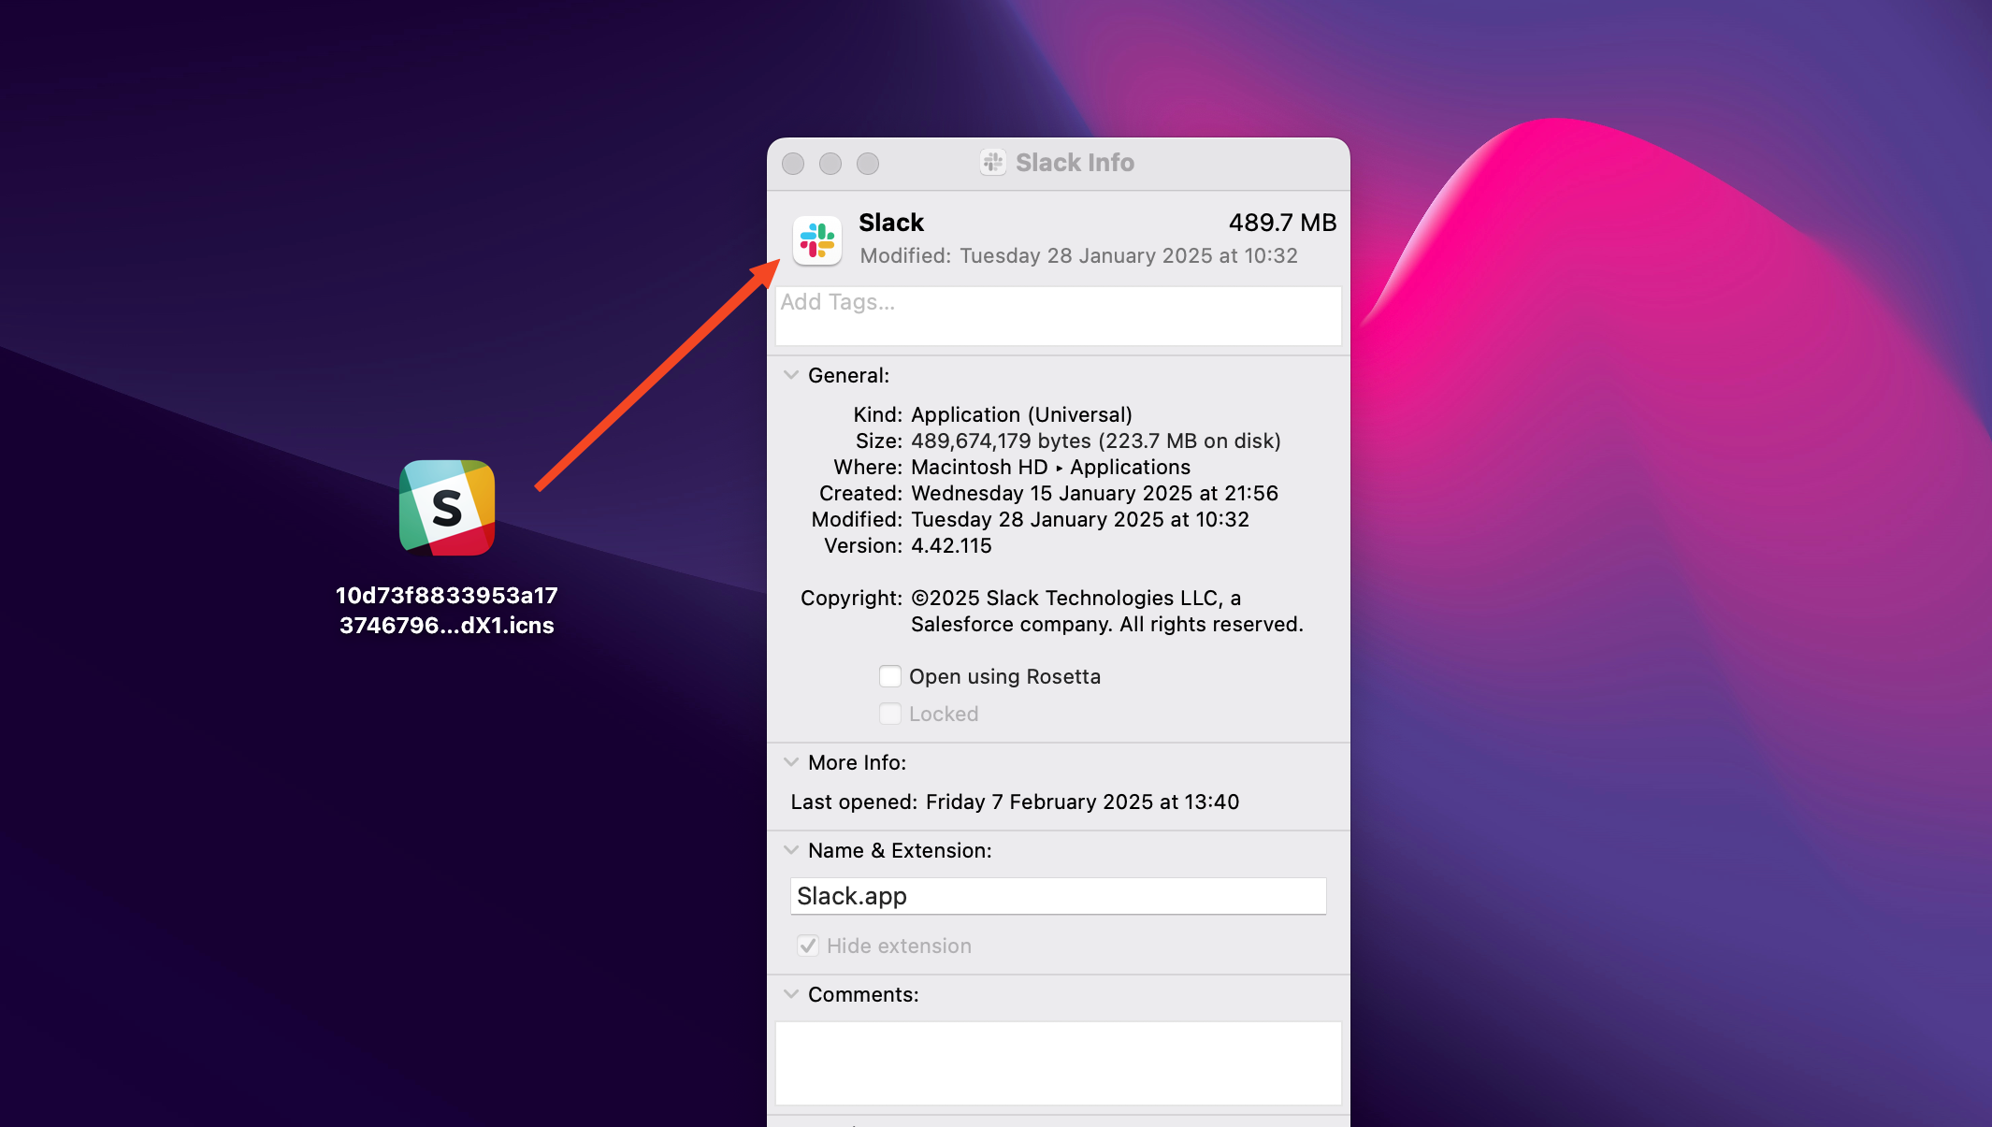The width and height of the screenshot is (1992, 1127).
Task: Select the Slack icon in Info header
Action: tap(817, 239)
